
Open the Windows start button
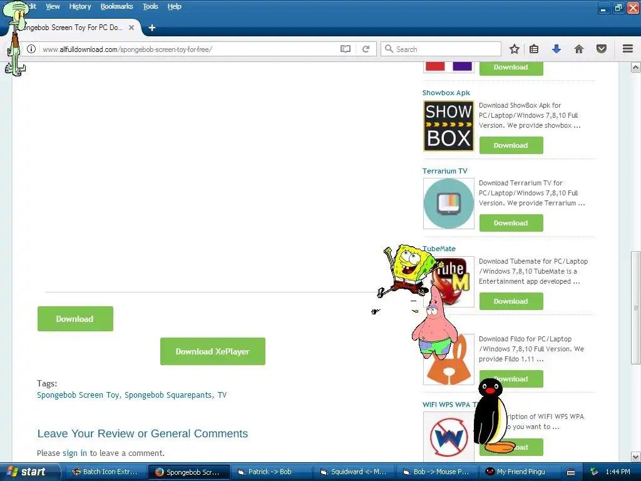coord(29,472)
